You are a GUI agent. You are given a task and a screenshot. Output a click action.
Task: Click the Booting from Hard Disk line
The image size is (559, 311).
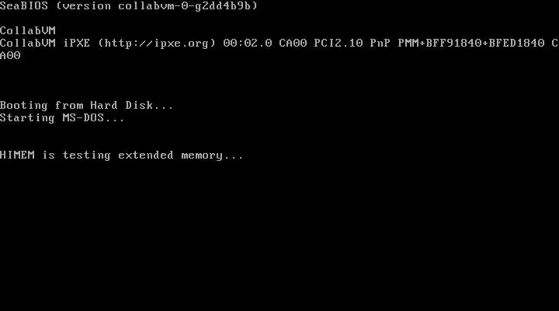pyautogui.click(x=87, y=105)
